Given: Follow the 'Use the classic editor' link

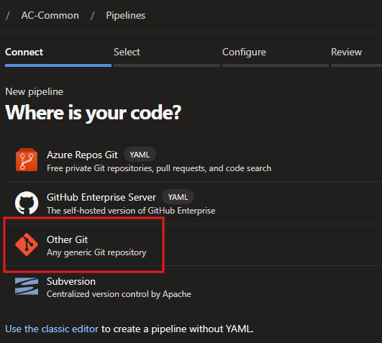Looking at the screenshot, I should point(52,329).
